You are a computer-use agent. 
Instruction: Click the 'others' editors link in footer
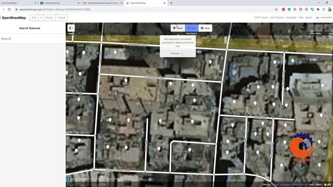(318, 185)
